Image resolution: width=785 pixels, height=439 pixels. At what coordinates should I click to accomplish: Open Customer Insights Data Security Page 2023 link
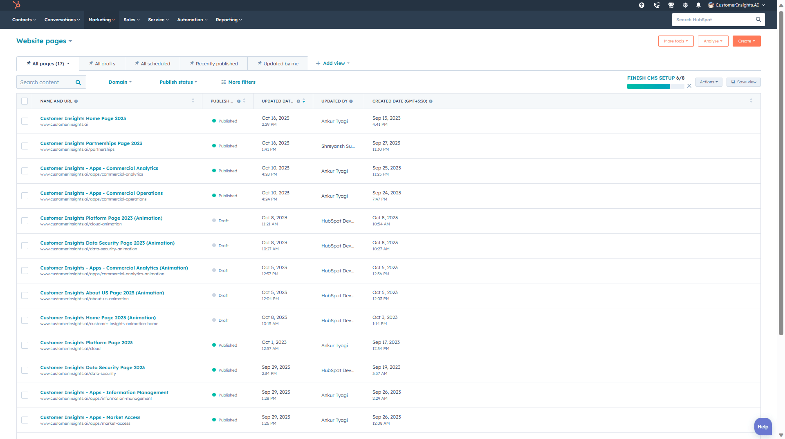pyautogui.click(x=92, y=368)
